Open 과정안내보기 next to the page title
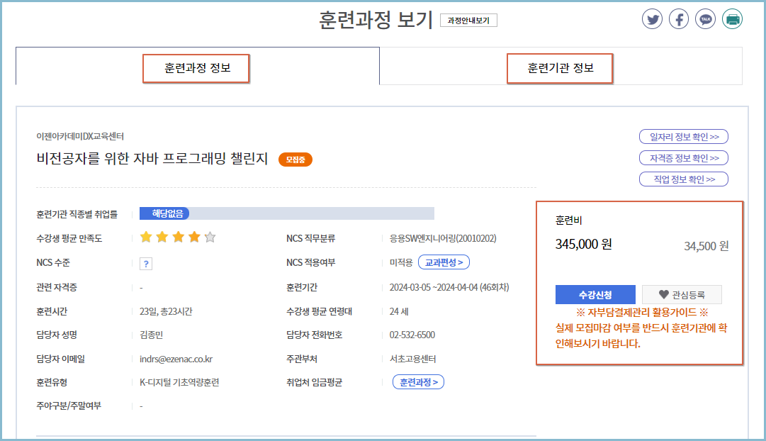The width and height of the screenshot is (766, 441). coord(467,20)
